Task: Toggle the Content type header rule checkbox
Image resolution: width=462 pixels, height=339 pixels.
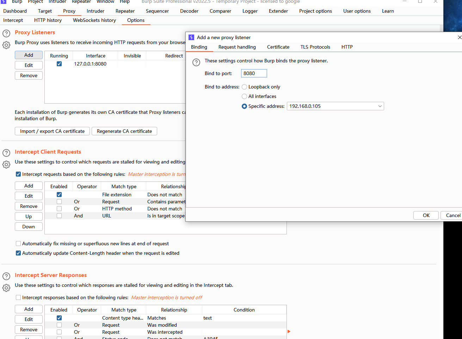Action: 59,318
